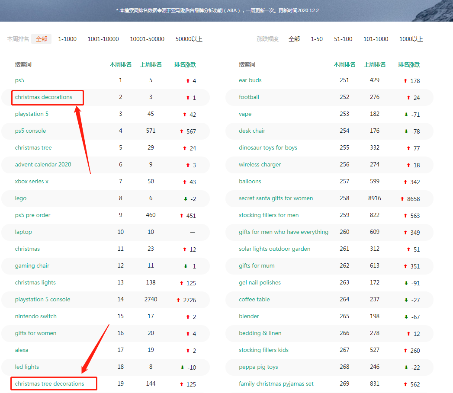This screenshot has height=393, width=453.
Task: Click the christmas decorations keyword link
Action: 43,97
